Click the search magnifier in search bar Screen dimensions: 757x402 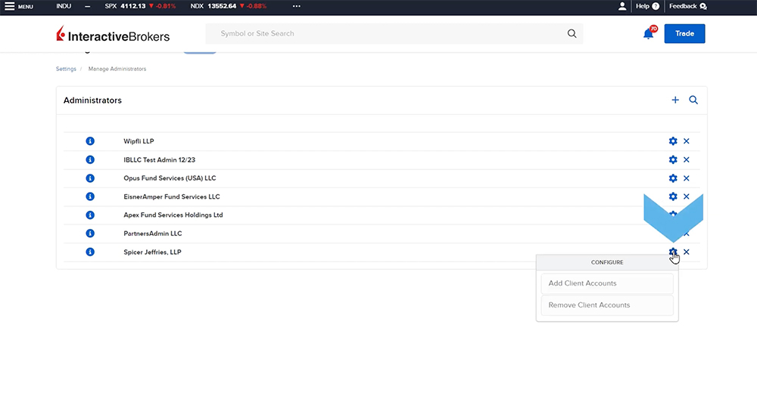pyautogui.click(x=572, y=34)
